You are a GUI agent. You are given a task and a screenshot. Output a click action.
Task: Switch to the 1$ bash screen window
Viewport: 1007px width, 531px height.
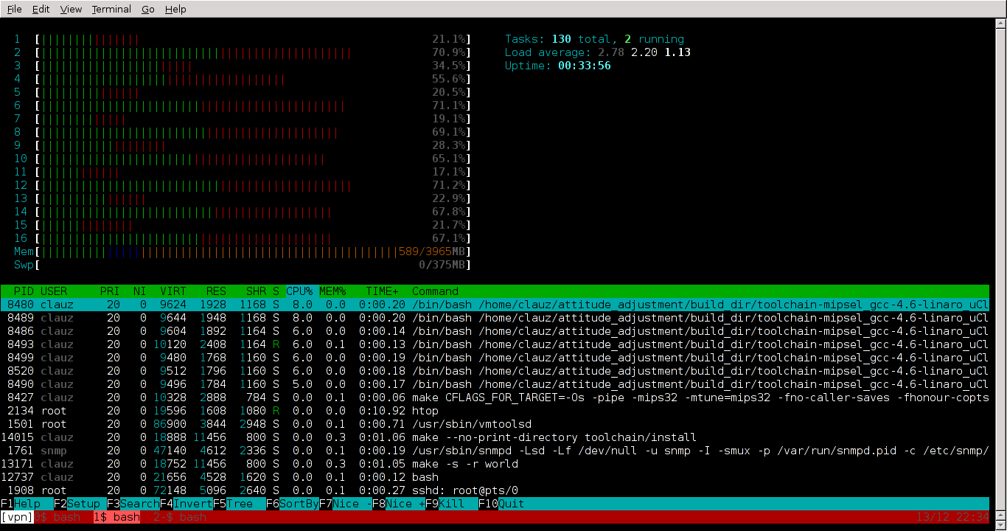(116, 517)
